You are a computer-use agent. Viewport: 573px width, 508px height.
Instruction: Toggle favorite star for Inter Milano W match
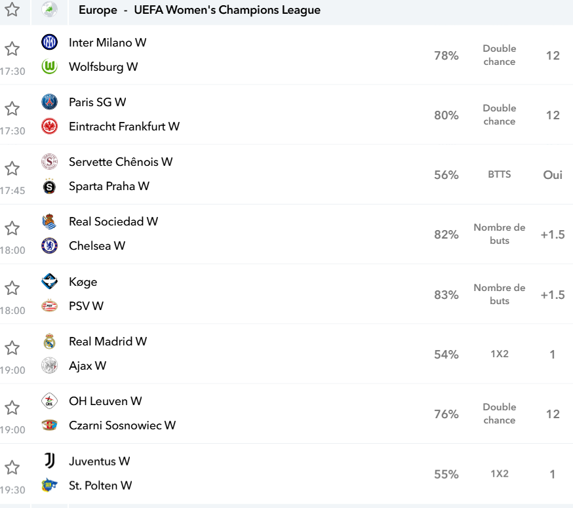tap(12, 49)
